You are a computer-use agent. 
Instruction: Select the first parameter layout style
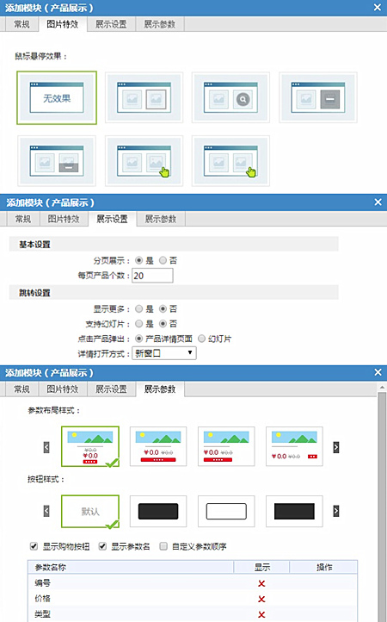(90, 446)
